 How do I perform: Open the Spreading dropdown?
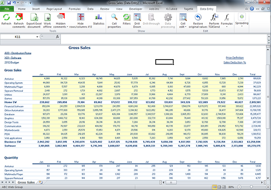242,27
